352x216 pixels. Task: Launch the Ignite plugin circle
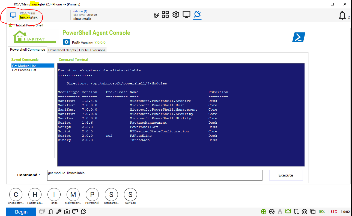54,194
